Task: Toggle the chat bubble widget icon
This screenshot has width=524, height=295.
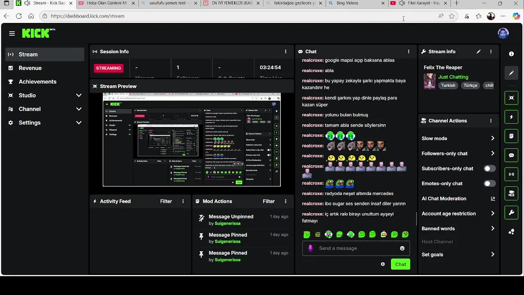Action: (x=511, y=155)
